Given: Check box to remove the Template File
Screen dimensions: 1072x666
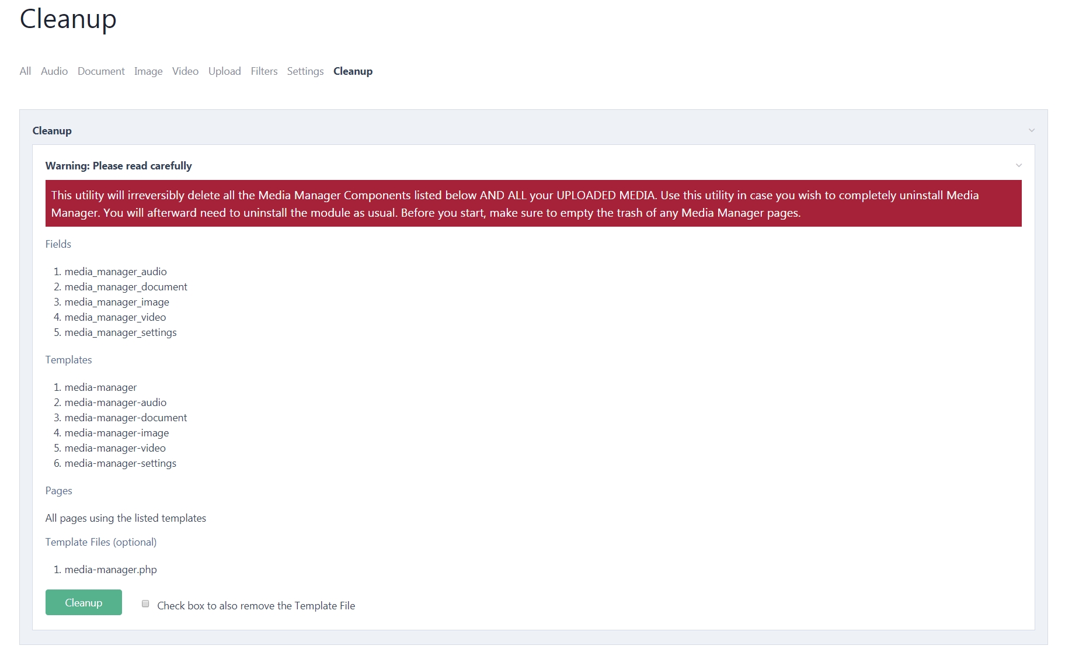Looking at the screenshot, I should click(x=145, y=603).
